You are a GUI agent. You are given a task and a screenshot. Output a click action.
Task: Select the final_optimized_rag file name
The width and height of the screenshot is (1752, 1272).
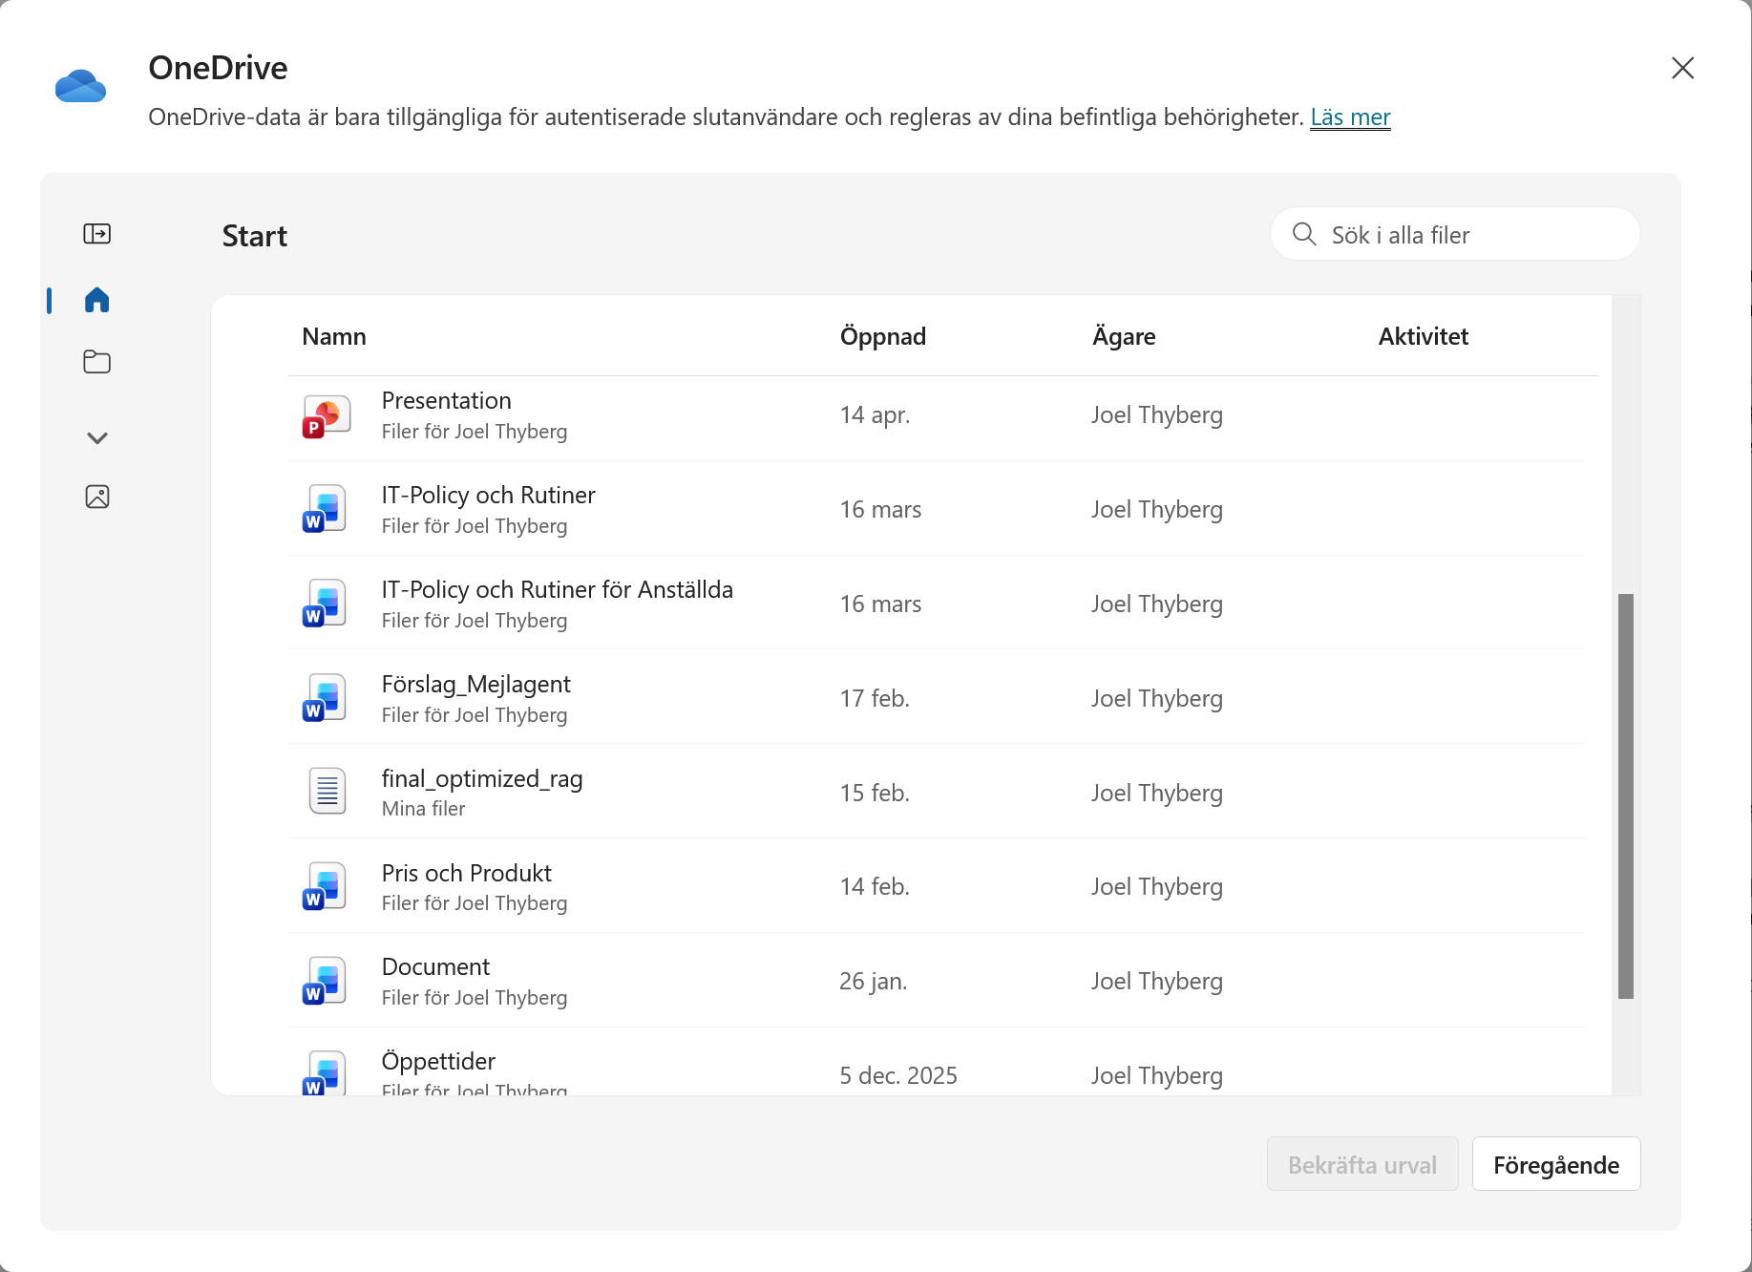point(482,778)
